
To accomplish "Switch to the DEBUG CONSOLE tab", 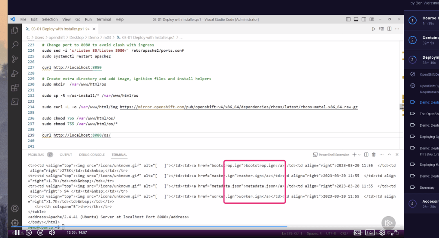I will point(92,155).
